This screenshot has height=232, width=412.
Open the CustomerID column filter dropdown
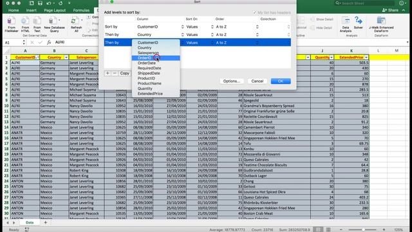[37, 57]
